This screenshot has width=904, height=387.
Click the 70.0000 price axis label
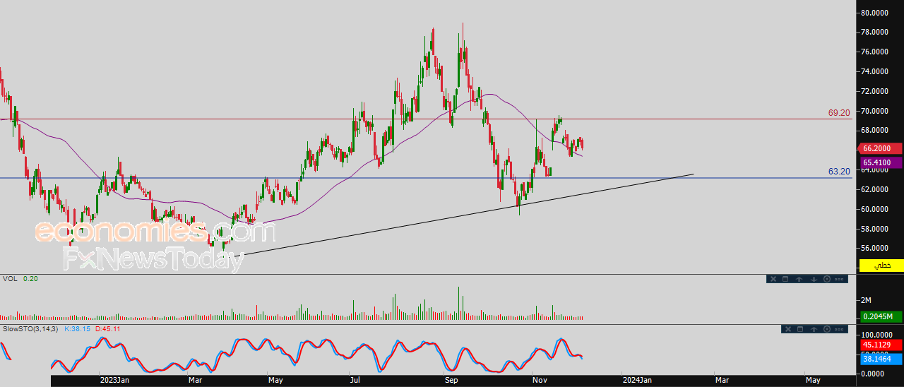tap(874, 112)
